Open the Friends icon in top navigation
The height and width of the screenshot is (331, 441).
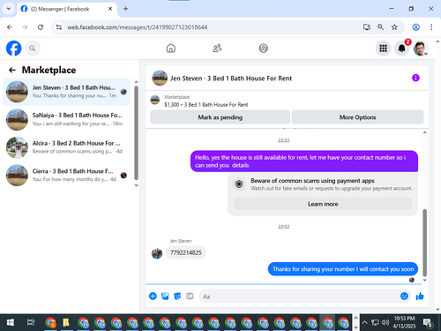(217, 48)
